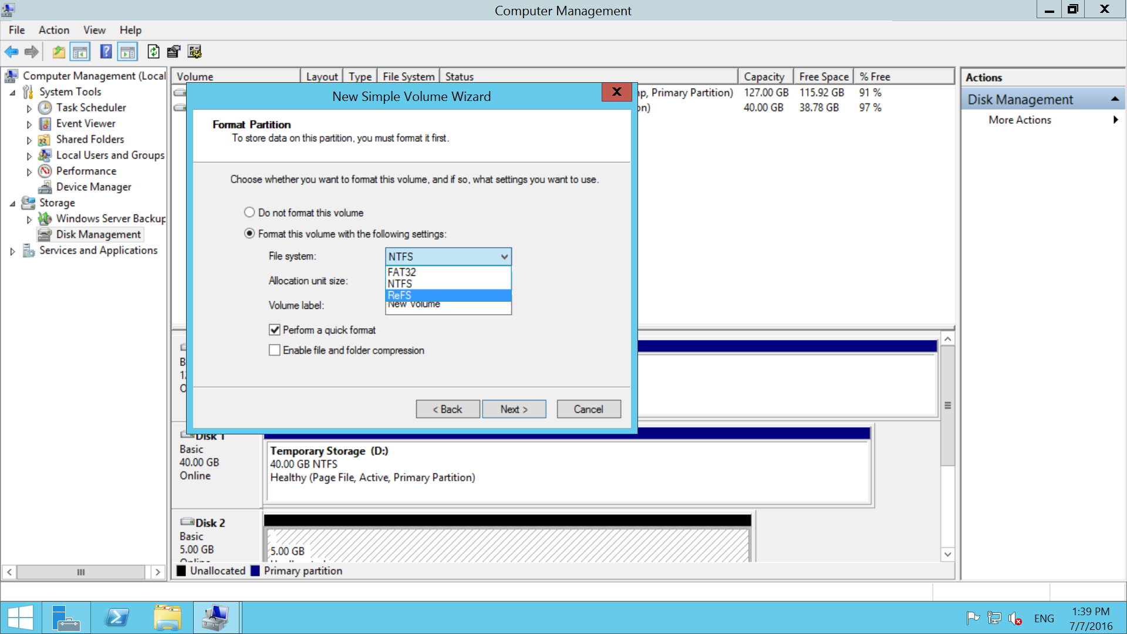Open the File menu
Viewport: 1127px width, 634px height.
click(16, 30)
